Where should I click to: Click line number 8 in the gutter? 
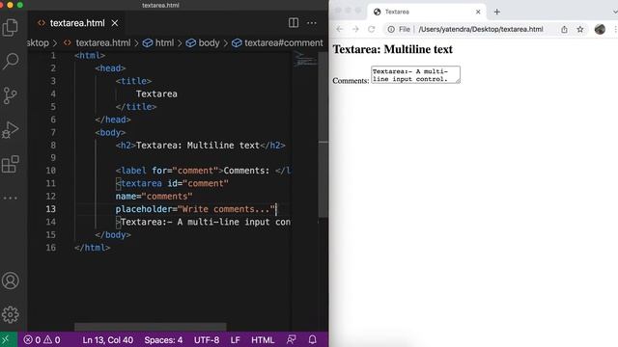click(53, 146)
